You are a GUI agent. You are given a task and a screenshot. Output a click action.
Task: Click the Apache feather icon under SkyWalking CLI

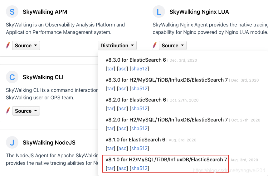pyautogui.click(x=8, y=111)
